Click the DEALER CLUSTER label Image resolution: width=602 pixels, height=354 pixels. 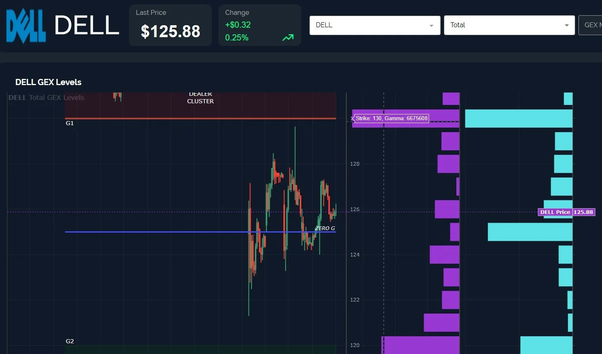point(200,97)
